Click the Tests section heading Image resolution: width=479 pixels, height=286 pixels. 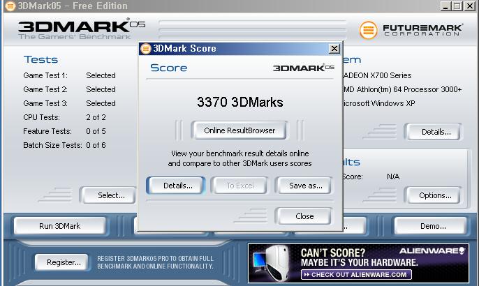point(40,59)
